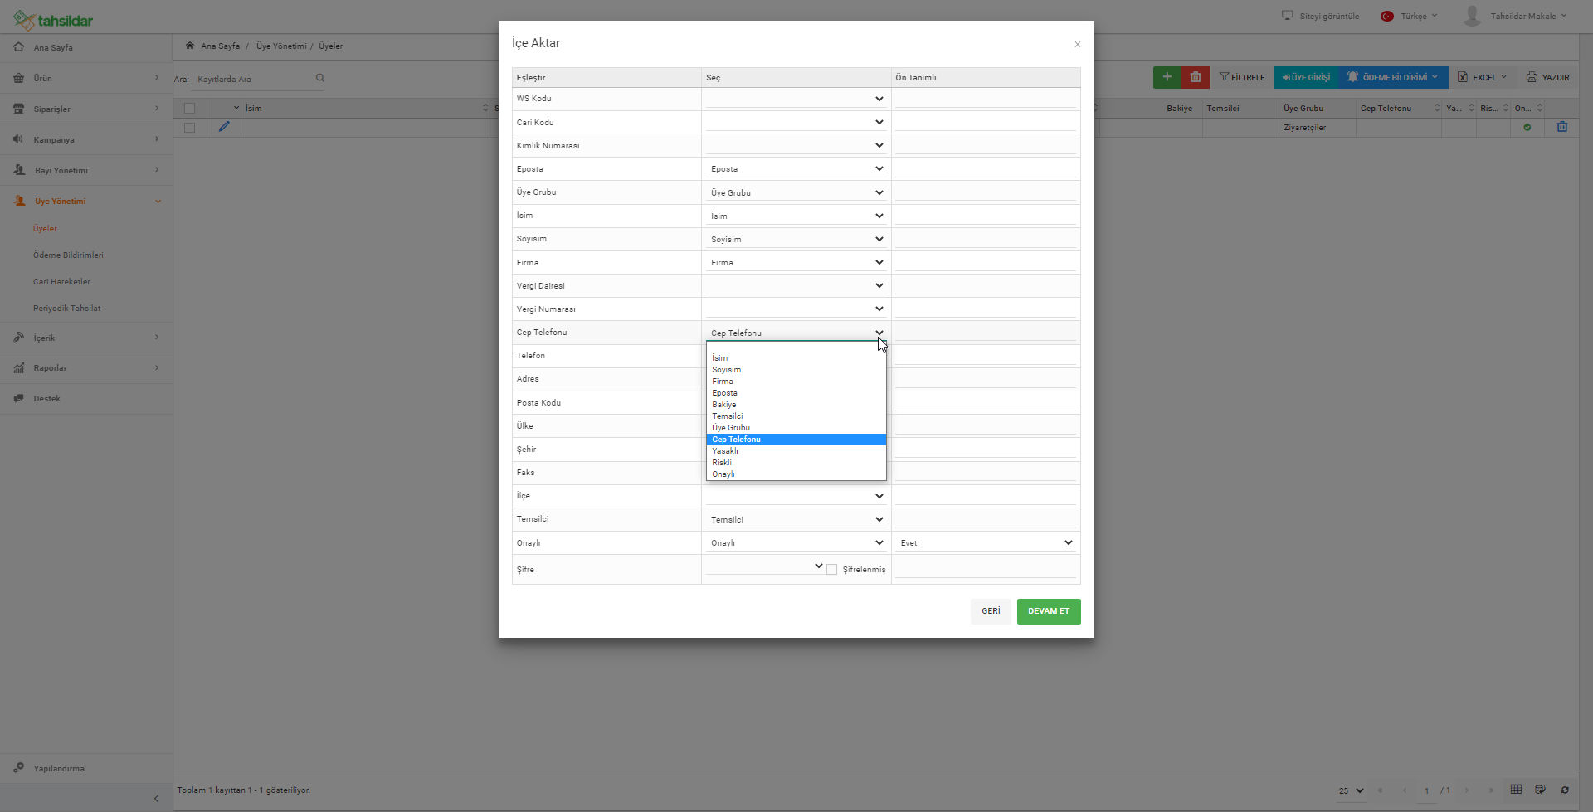Open the Ana Sayfa sidebar item
Screen dimensions: 1593x812
86,47
